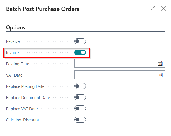Click the Replace Document Date label
This screenshot has height=136, width=171.
(x=28, y=97)
